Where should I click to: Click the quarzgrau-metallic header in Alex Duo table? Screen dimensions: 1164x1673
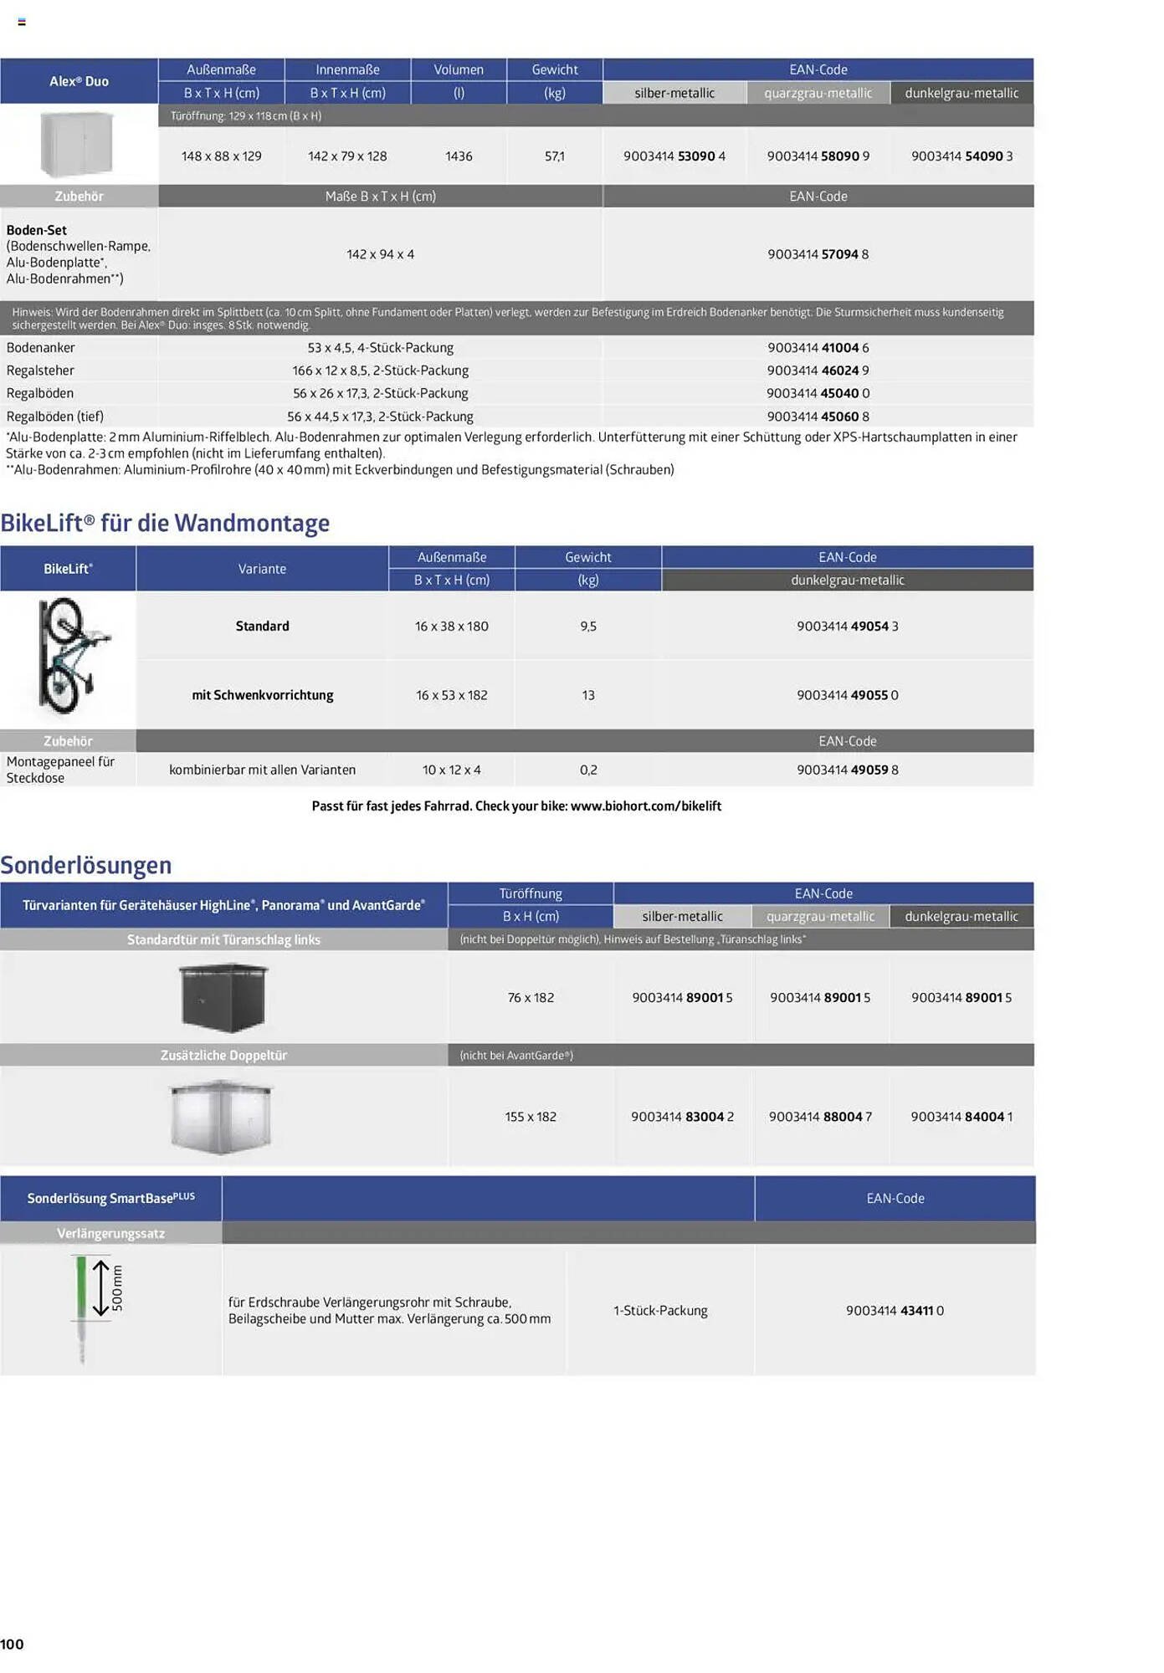pos(818,93)
